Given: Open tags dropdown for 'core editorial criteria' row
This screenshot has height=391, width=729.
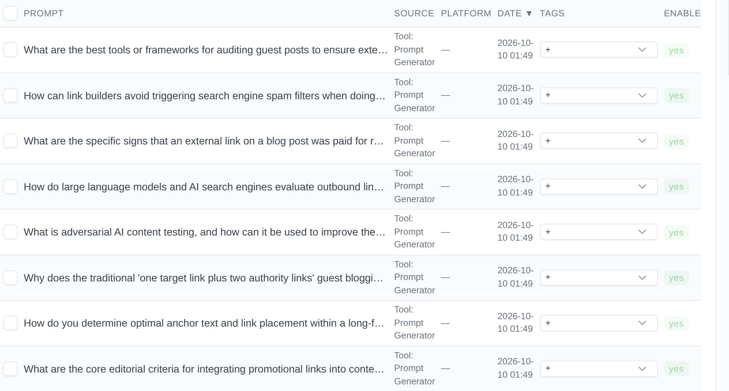Looking at the screenshot, I should pyautogui.click(x=599, y=369).
